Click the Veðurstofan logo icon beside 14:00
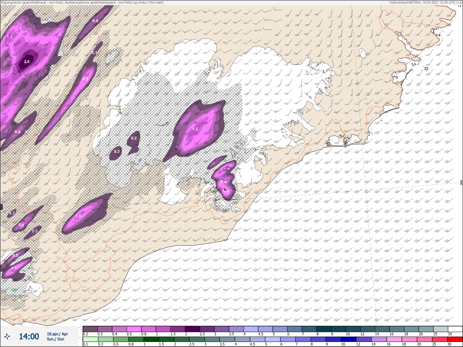Screen dimensions: 463x347 7,337
